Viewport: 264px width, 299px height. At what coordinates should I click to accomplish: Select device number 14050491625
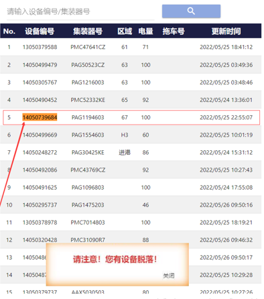[40, 188]
